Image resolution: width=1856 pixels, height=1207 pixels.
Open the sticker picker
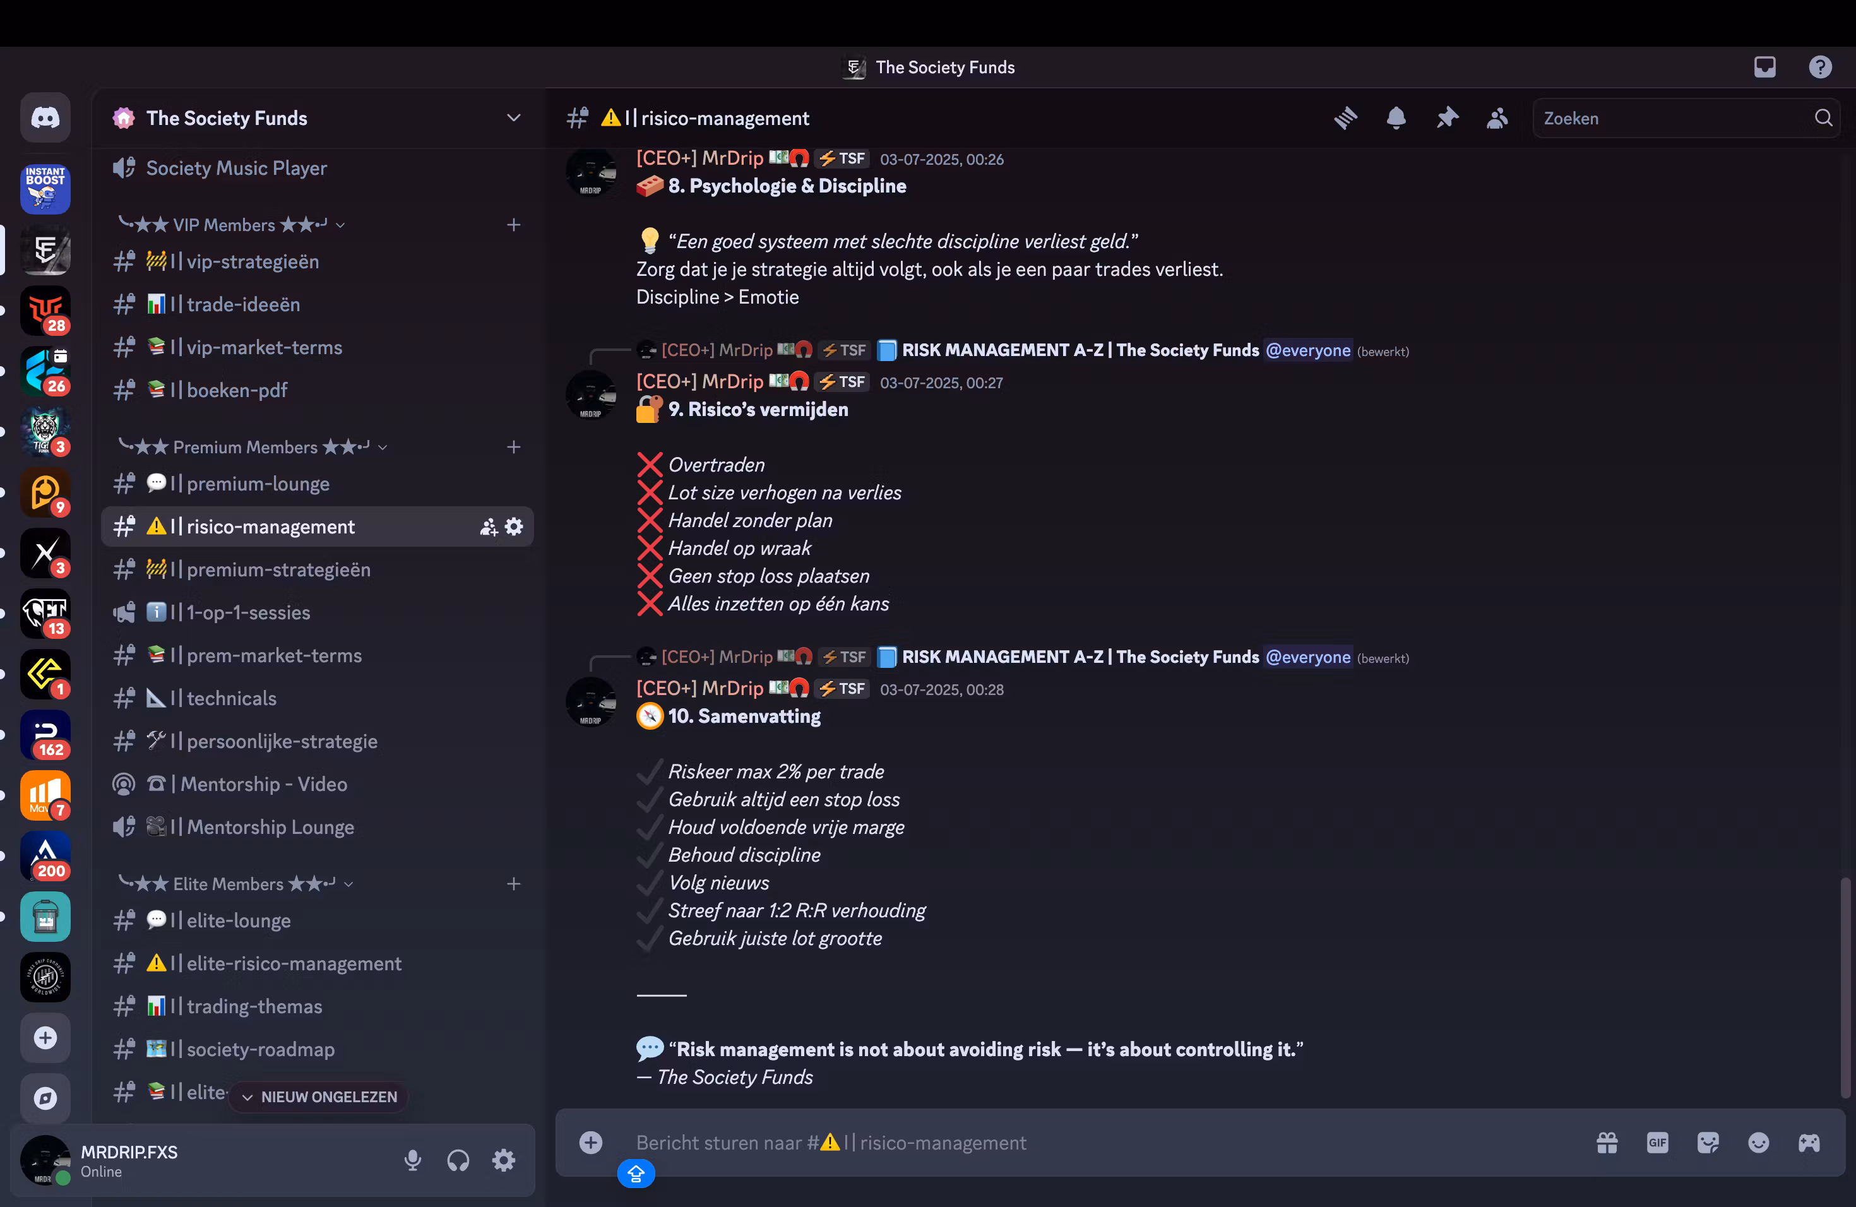(x=1708, y=1142)
